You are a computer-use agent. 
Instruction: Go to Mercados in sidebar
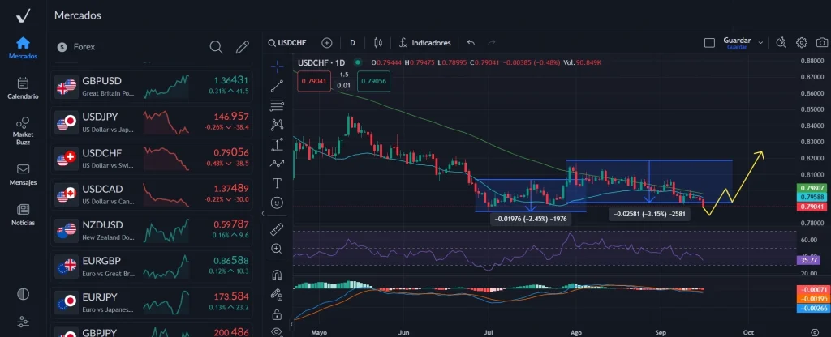click(23, 48)
